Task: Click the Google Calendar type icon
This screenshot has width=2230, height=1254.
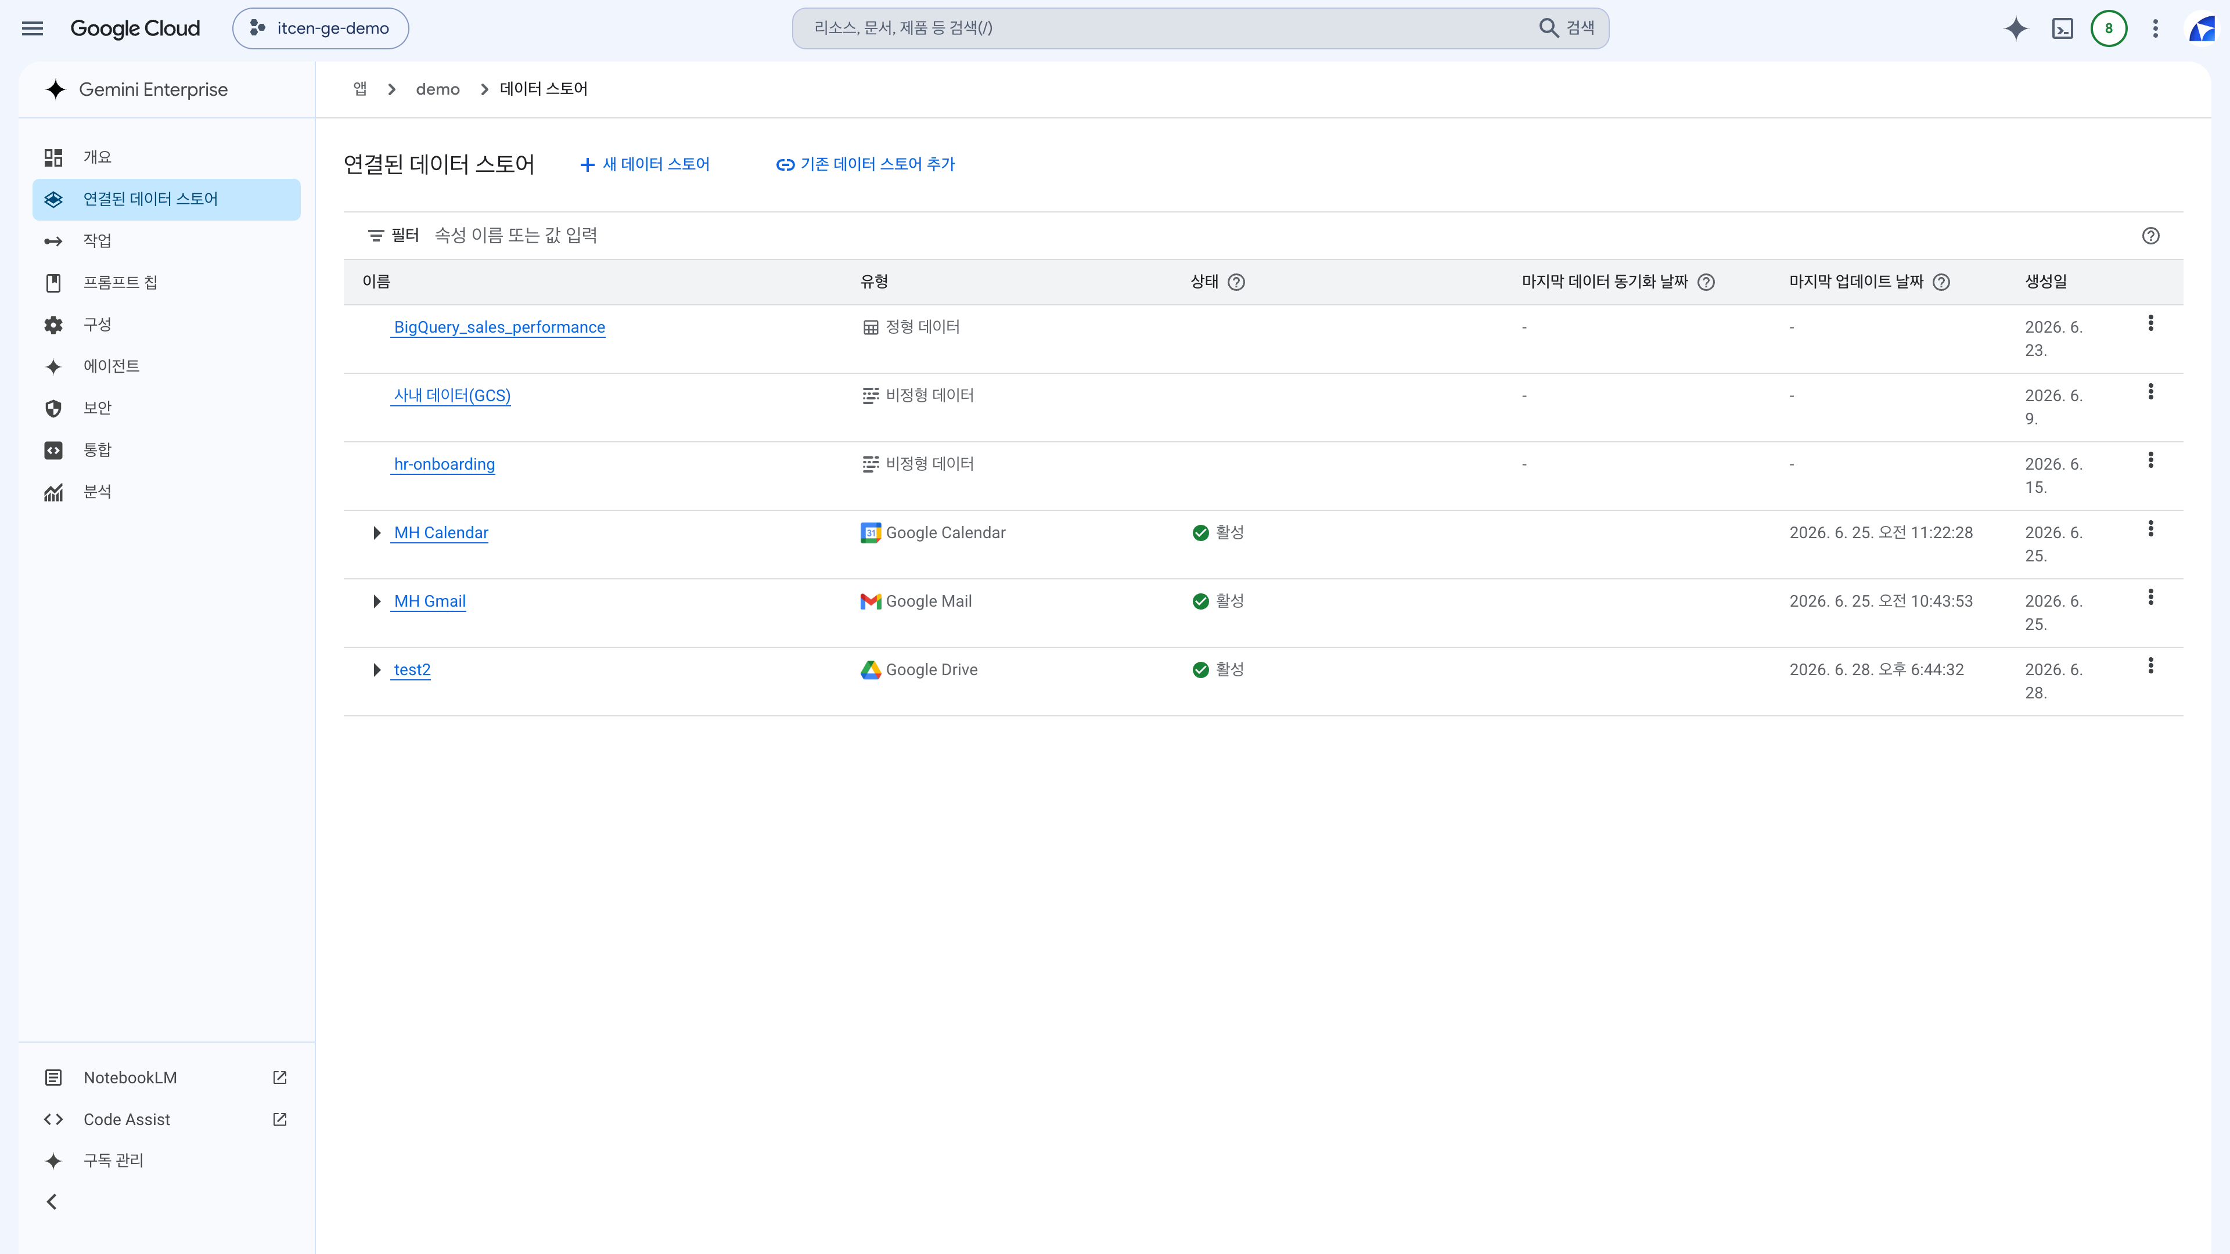Action: tap(870, 532)
